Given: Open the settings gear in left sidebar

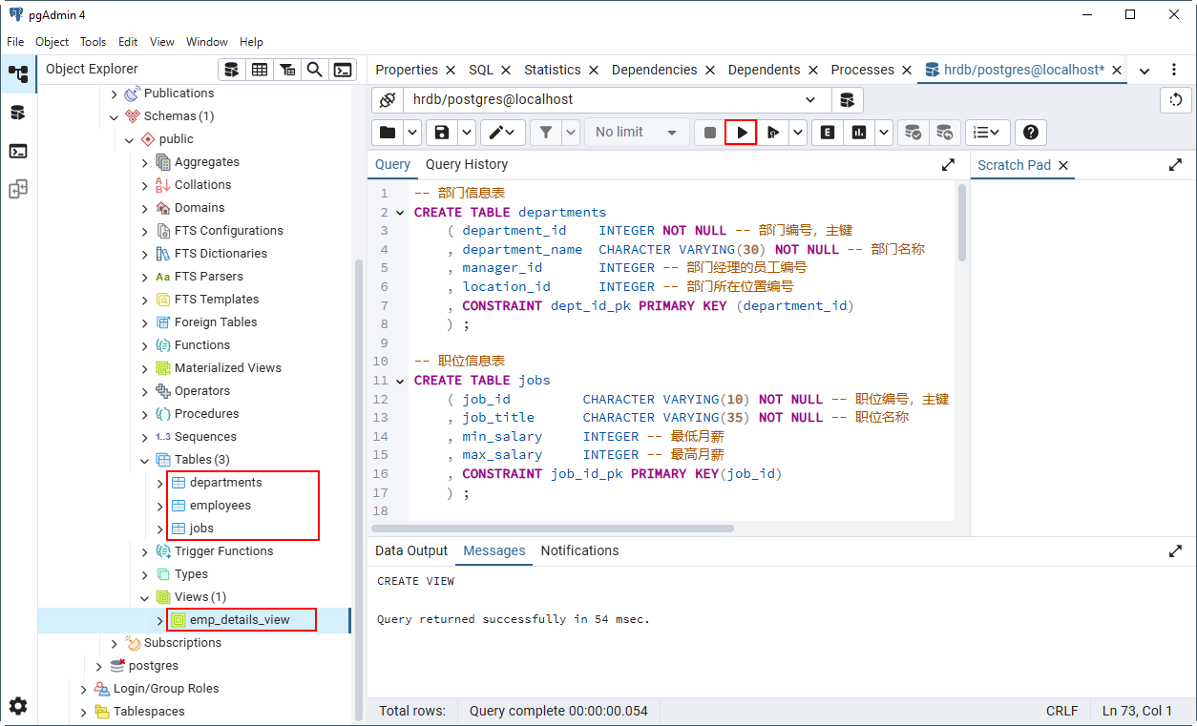Looking at the screenshot, I should coord(18,706).
